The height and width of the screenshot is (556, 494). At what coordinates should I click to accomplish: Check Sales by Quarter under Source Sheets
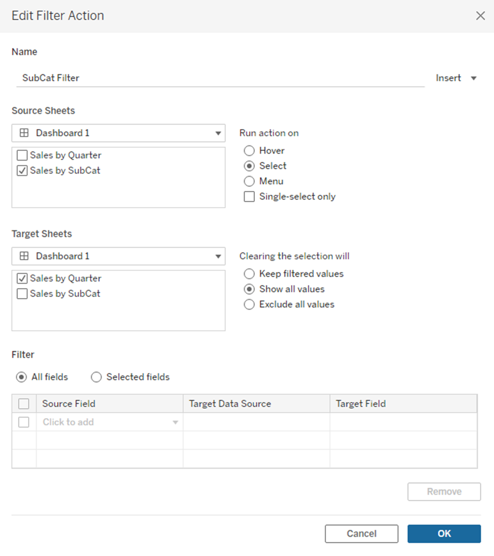(x=22, y=155)
